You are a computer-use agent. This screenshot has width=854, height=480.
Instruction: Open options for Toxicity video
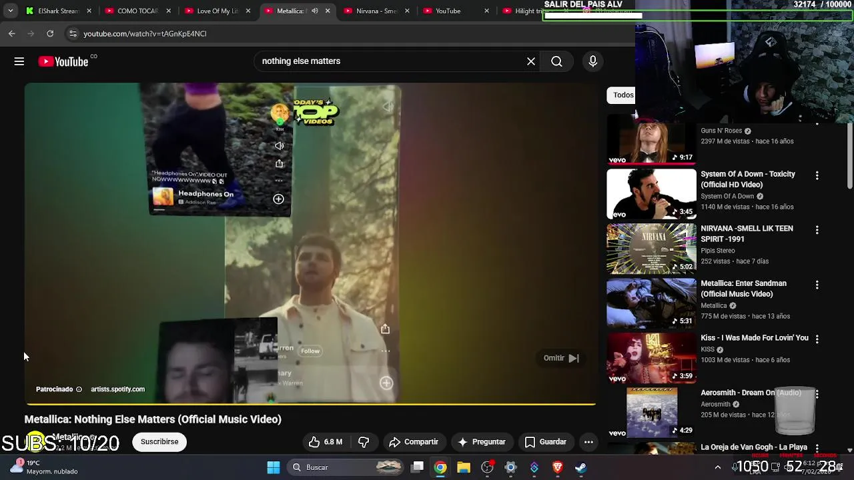817,175
